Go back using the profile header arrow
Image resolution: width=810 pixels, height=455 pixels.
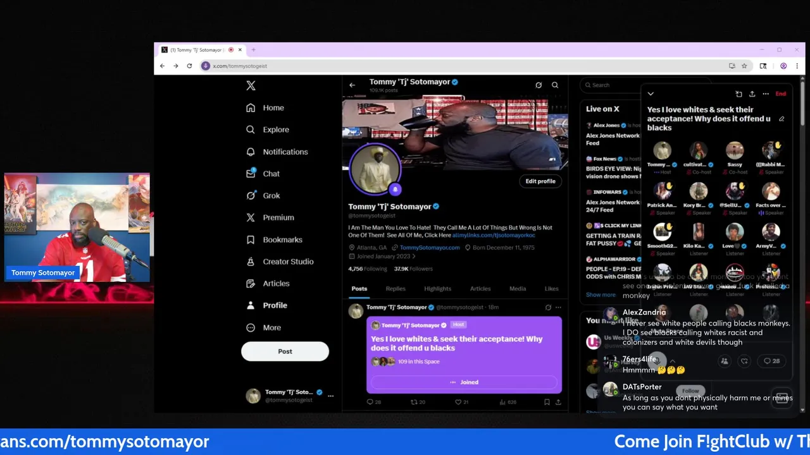[x=352, y=85]
